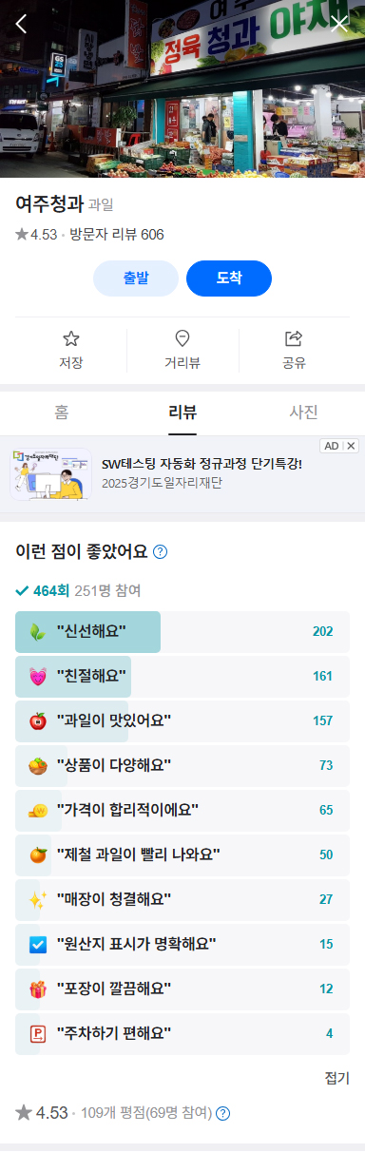The width and height of the screenshot is (365, 1152).
Task: Click the AD info badge
Action: click(331, 446)
